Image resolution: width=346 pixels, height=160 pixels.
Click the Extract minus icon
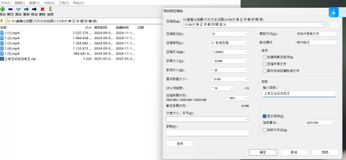pyautogui.click(x=10, y=9)
